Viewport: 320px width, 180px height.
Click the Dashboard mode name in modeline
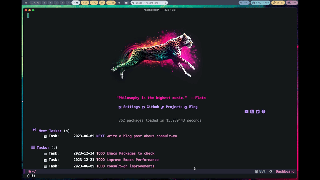click(285, 171)
